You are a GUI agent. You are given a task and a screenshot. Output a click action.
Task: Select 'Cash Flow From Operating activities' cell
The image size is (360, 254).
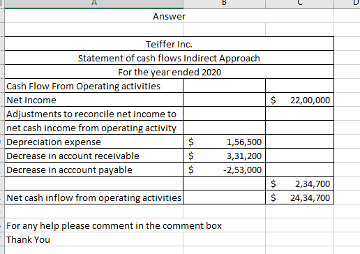click(94, 86)
